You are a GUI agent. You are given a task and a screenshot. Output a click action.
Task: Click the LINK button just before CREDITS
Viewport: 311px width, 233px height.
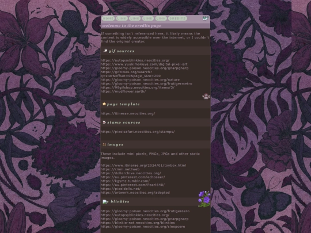point(161,18)
